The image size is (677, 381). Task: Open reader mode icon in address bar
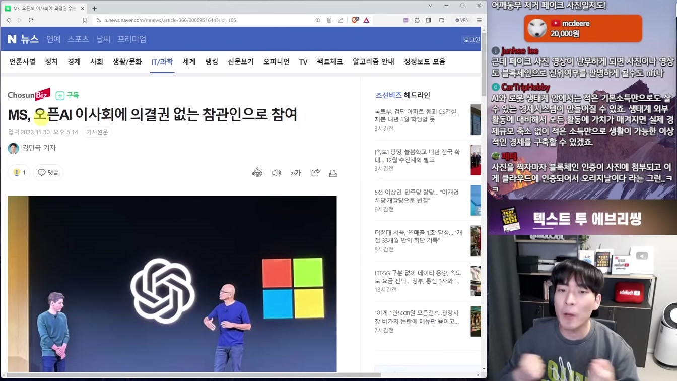click(329, 20)
